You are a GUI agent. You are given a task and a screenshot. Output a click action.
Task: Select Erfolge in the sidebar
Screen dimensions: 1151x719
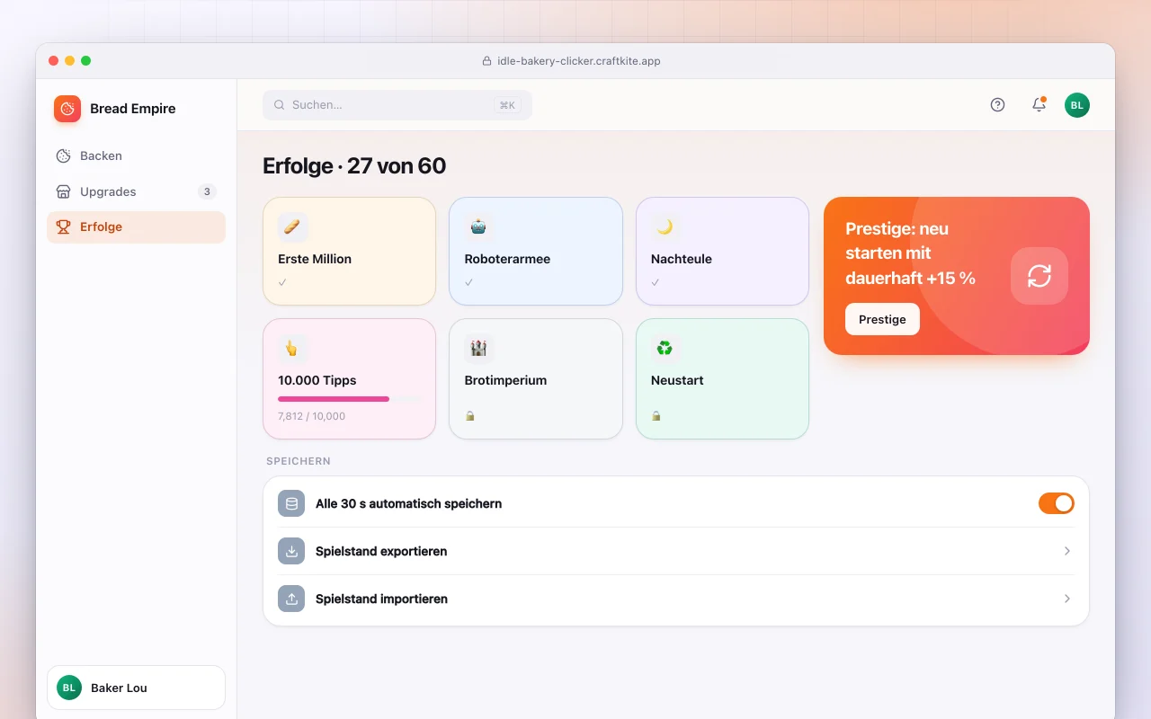click(x=136, y=227)
